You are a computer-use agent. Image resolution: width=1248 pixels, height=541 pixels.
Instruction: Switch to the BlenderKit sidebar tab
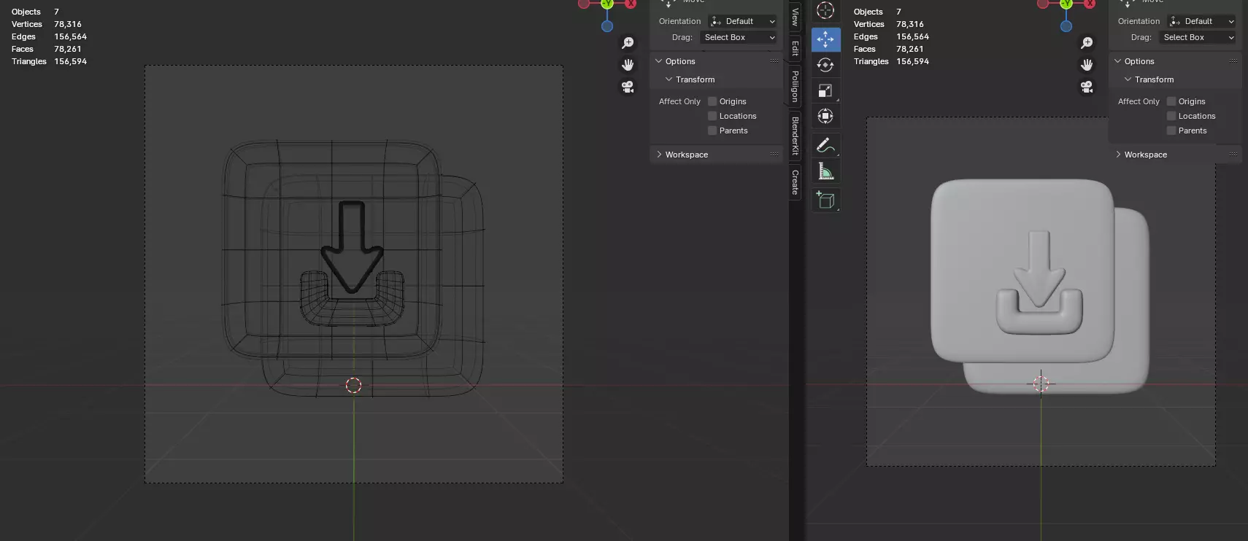click(796, 135)
